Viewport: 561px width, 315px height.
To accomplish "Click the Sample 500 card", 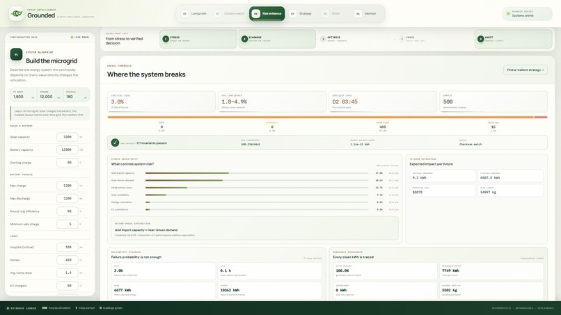I will (493, 102).
